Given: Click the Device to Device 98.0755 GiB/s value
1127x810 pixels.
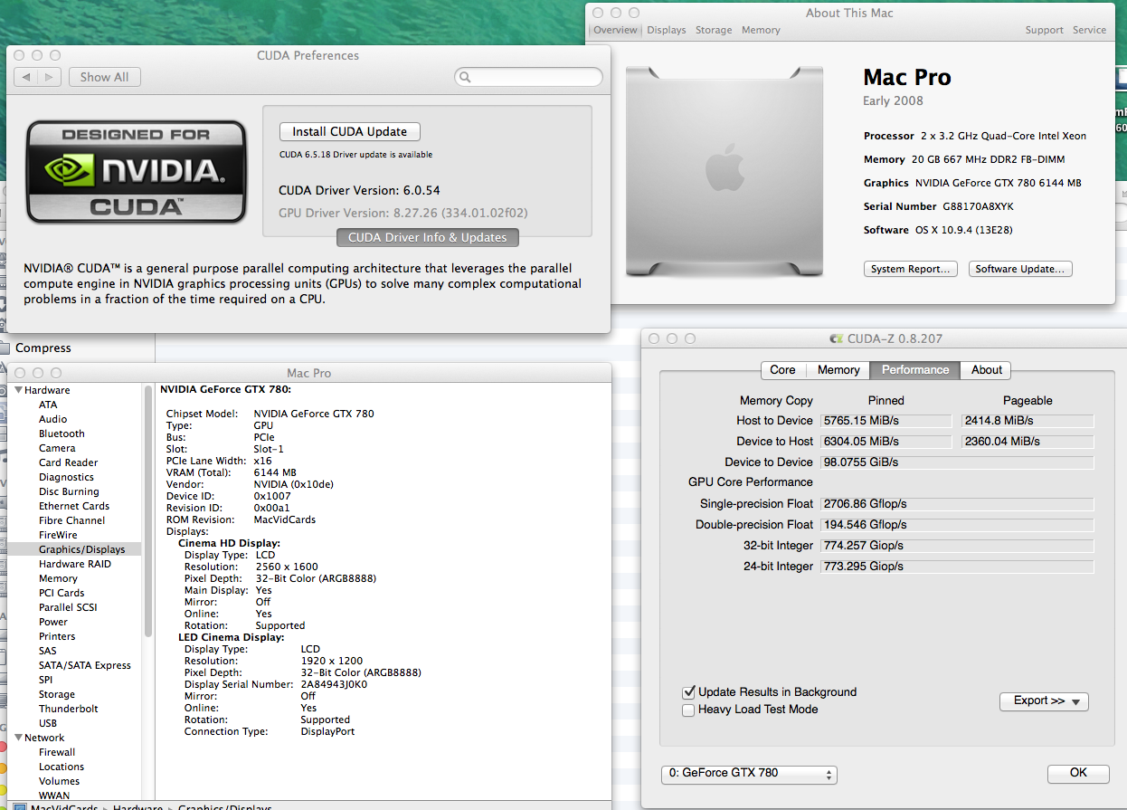Looking at the screenshot, I should (957, 462).
